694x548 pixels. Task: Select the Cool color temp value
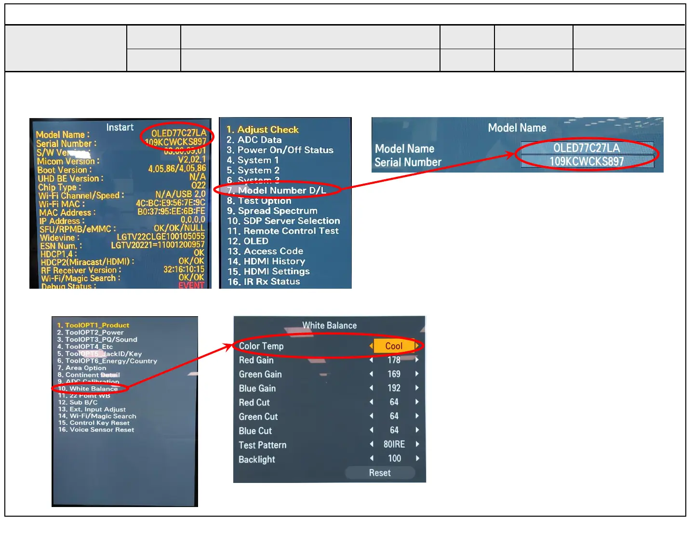394,346
